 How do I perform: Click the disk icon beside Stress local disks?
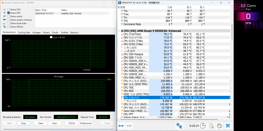(x=4, y=23)
